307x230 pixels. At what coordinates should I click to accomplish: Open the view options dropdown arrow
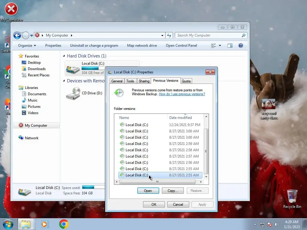(x=220, y=46)
